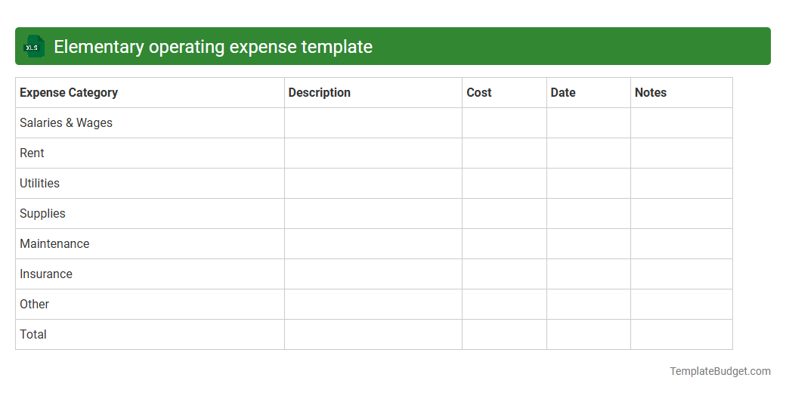Select the Description cell for Salaries & Wages
The width and height of the screenshot is (786, 393).
(373, 122)
